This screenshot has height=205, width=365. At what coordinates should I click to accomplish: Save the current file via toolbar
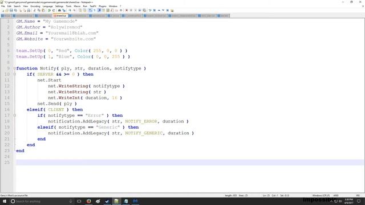11,10
